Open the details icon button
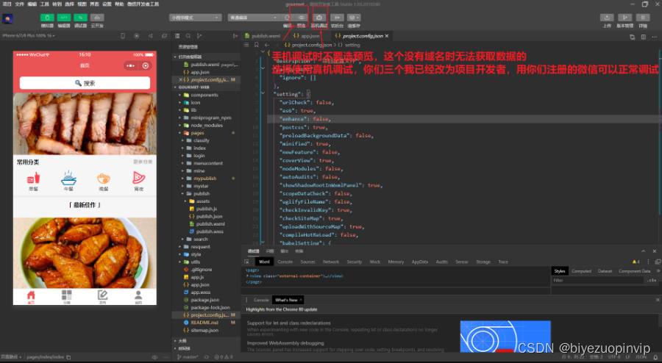 tap(643, 18)
